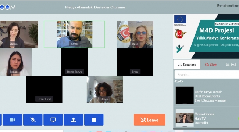Unmute the microphone button
This screenshot has height=132, width=239.
point(33,120)
